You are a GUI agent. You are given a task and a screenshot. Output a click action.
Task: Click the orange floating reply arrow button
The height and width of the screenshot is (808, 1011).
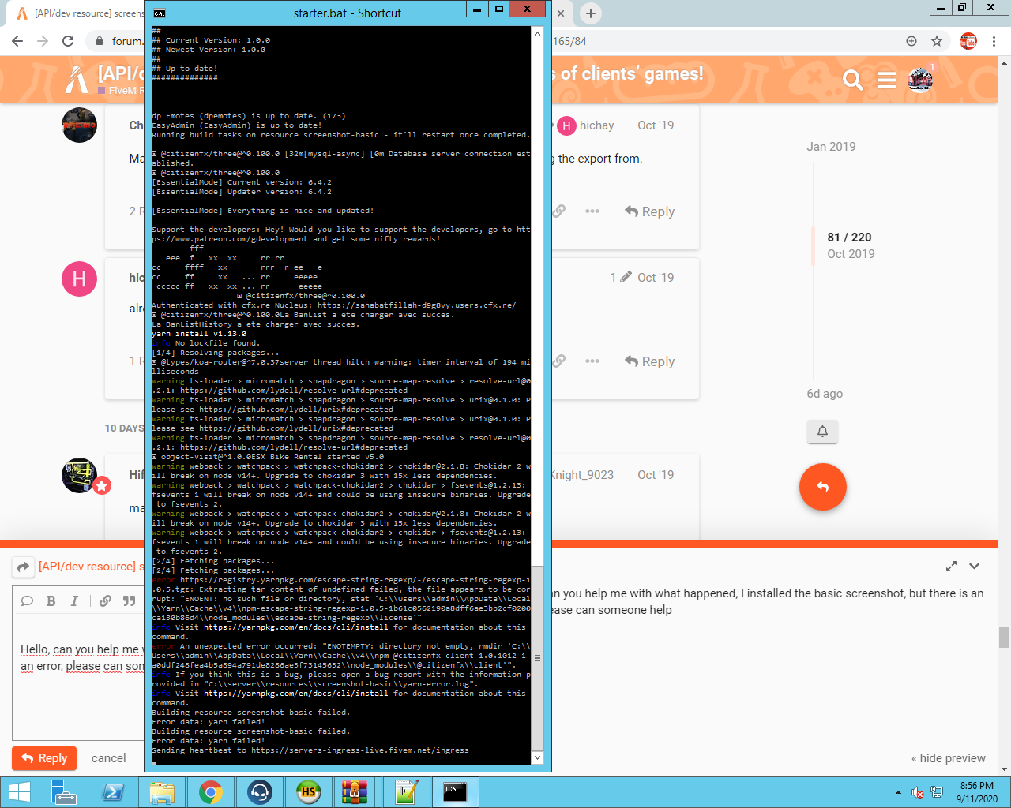click(x=823, y=487)
